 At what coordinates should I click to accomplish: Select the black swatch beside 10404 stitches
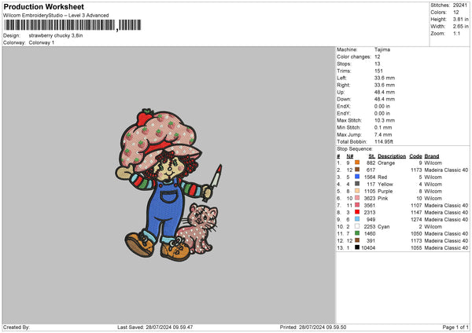357,247
